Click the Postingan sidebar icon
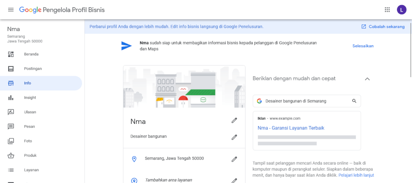The width and height of the screenshot is (412, 183). (11, 69)
